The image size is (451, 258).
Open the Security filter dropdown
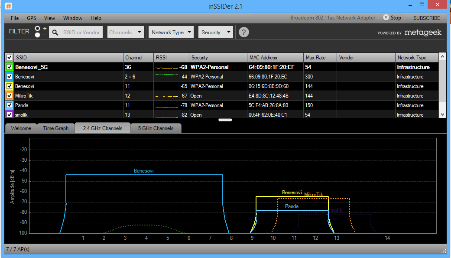(216, 32)
